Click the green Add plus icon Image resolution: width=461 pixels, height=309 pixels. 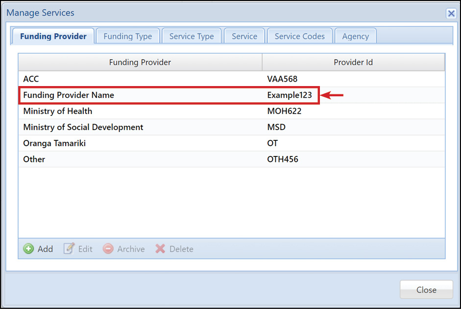coord(28,248)
